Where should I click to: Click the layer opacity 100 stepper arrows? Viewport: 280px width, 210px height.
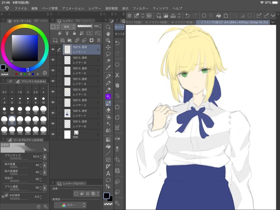[100, 26]
